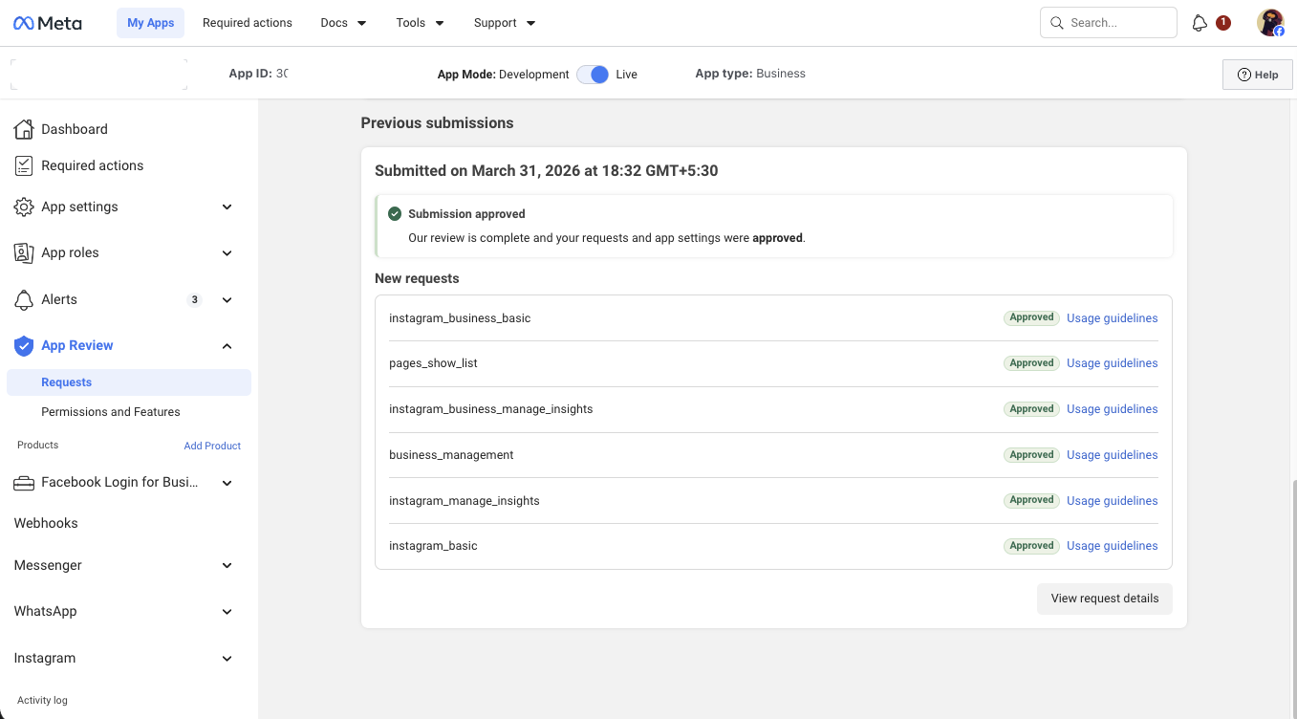The image size is (1297, 719).
Task: Click the App ID label
Action: [250, 74]
